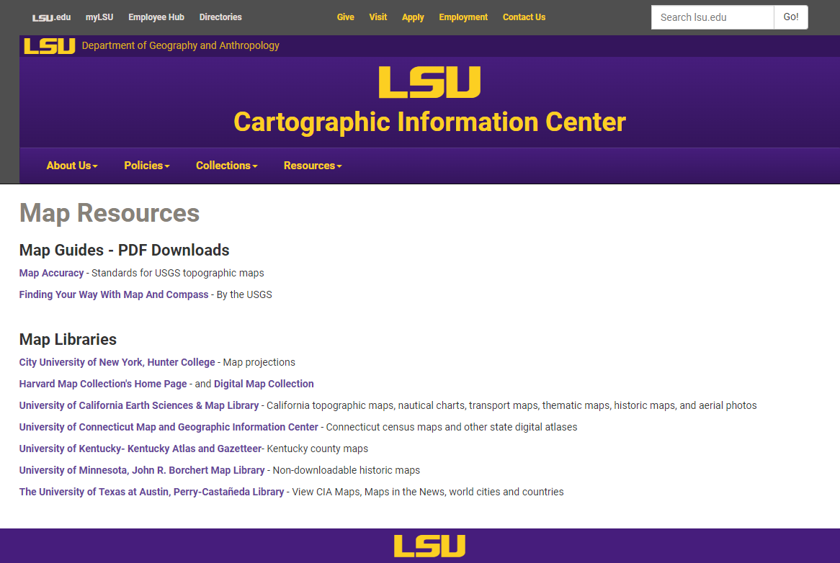
Task: Open the myLSU link
Action: tap(99, 17)
